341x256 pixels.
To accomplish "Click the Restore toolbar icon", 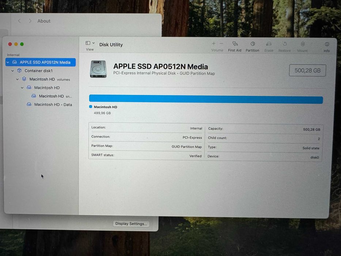I will pyautogui.click(x=285, y=44).
